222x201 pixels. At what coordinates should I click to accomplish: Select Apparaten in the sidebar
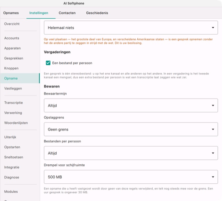(x=12, y=48)
